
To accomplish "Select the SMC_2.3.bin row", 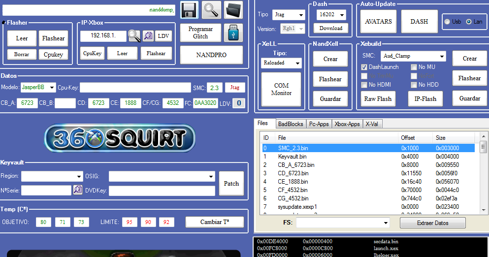I will coord(368,148).
